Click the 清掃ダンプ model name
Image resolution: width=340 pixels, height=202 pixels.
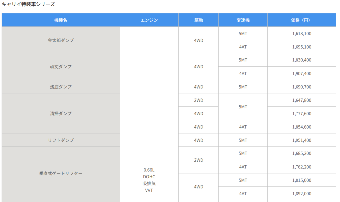[61, 113]
